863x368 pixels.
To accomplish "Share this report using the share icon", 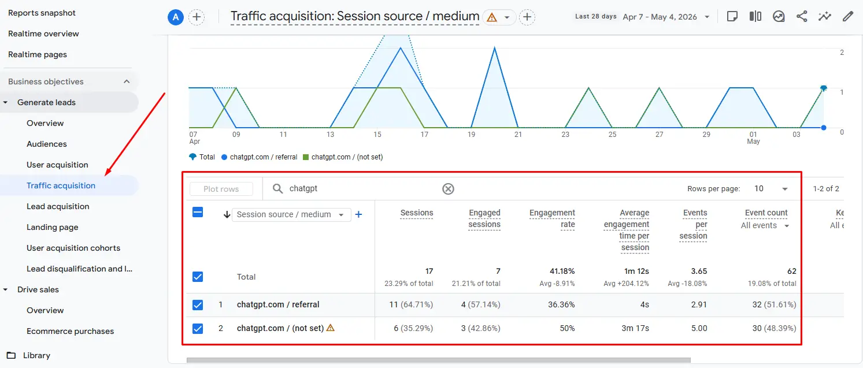I will coord(802,17).
